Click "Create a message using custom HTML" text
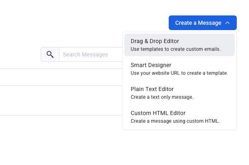The width and height of the screenshot is (249, 165). click(x=175, y=121)
